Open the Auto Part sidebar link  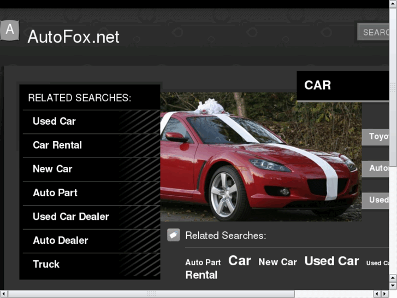pos(55,193)
